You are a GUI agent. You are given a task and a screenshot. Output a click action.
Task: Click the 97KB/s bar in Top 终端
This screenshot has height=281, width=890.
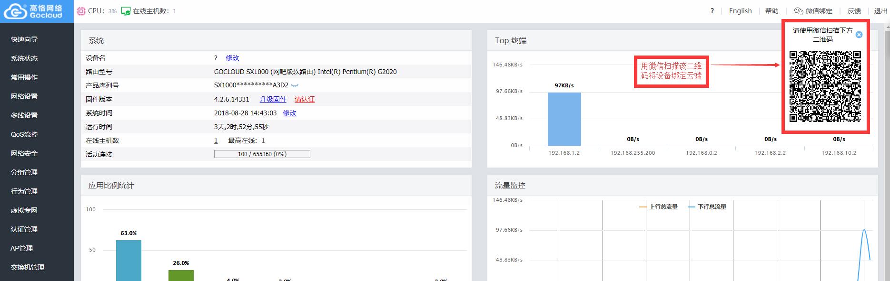[x=564, y=119]
